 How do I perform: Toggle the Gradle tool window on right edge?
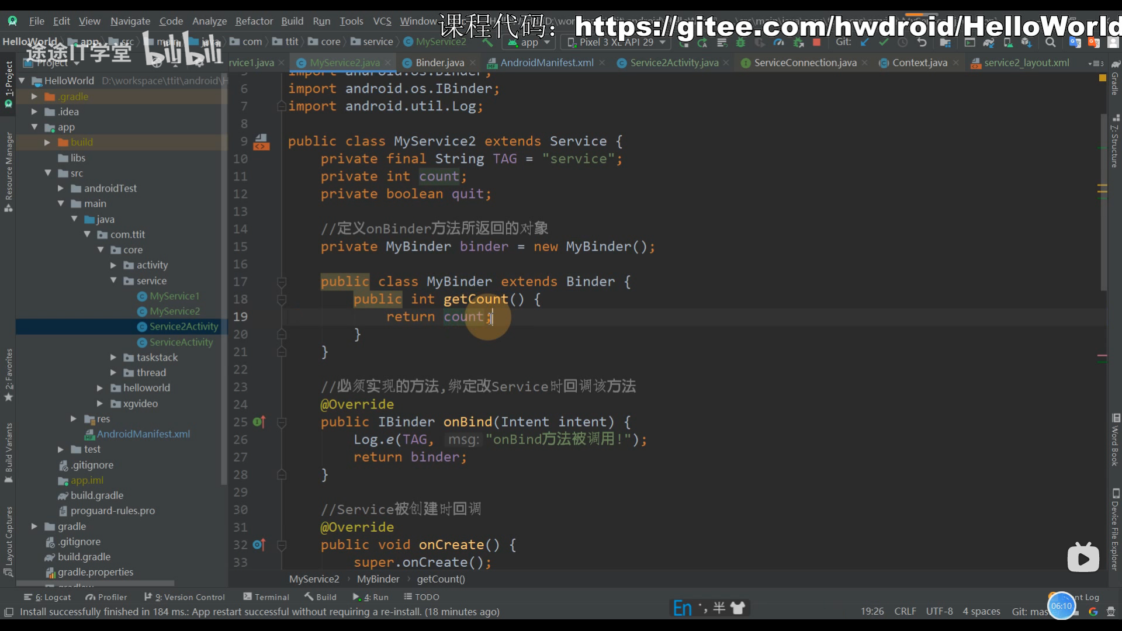[1115, 79]
